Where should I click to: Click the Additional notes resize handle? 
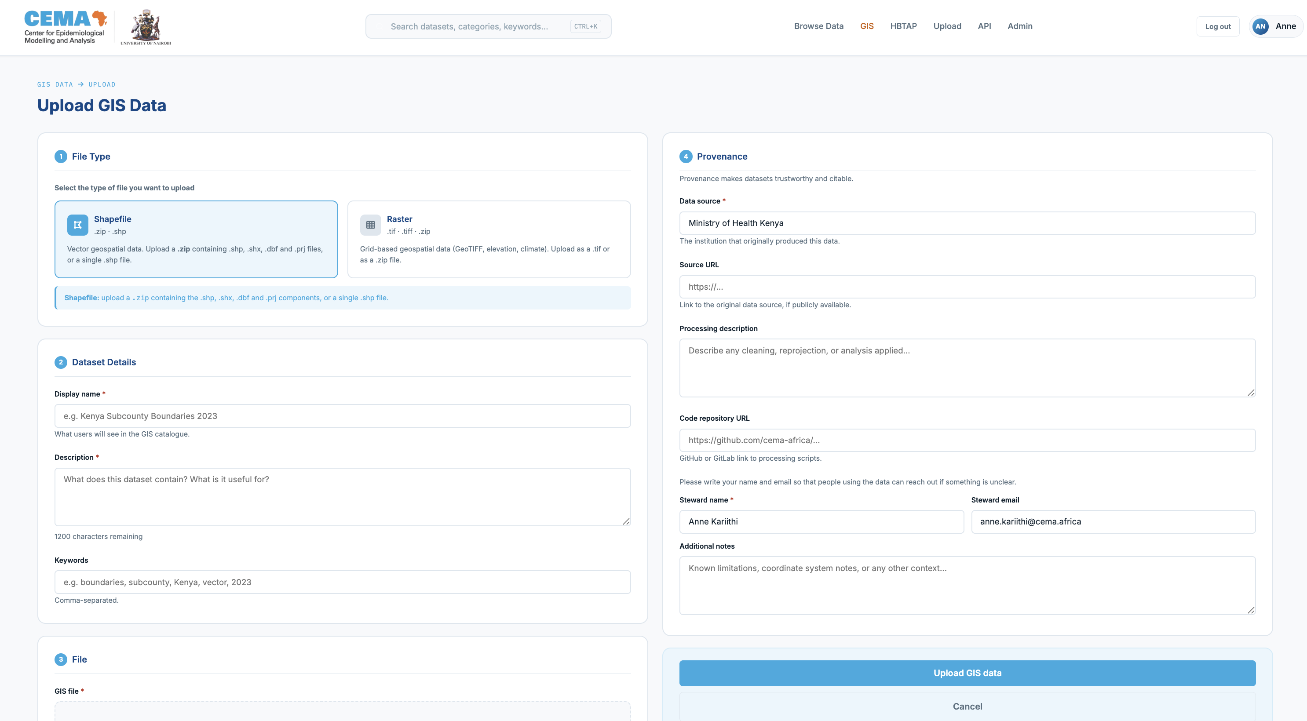[x=1251, y=610]
